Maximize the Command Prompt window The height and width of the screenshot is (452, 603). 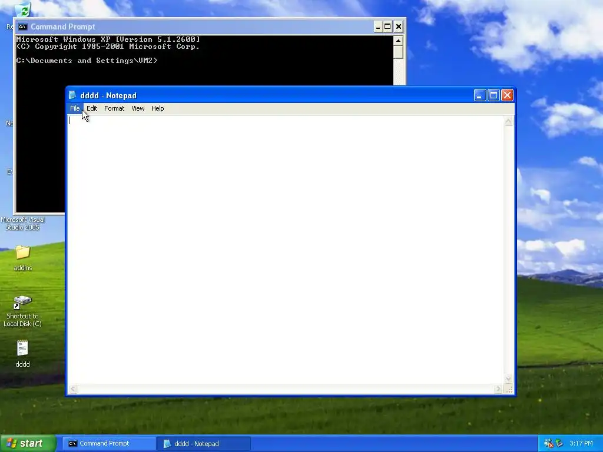point(387,27)
